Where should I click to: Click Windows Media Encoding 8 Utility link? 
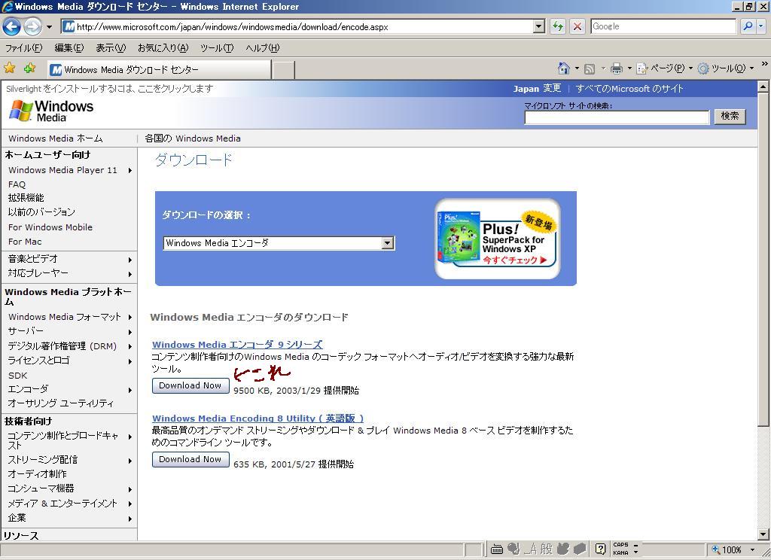pyautogui.click(x=258, y=418)
